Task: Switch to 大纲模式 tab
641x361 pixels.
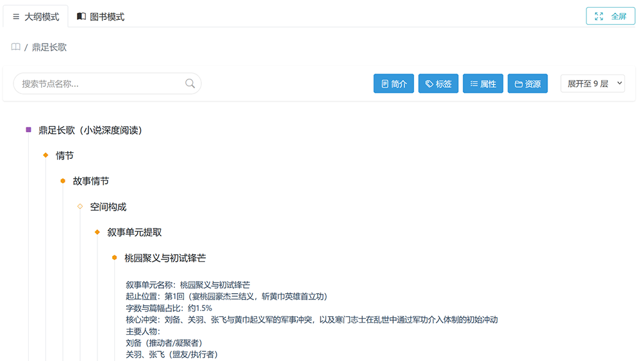Action: click(x=35, y=17)
